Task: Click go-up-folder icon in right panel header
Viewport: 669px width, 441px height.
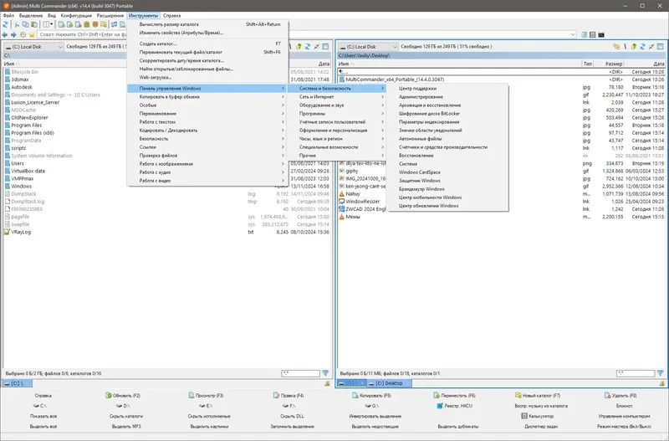Action: pos(634,47)
